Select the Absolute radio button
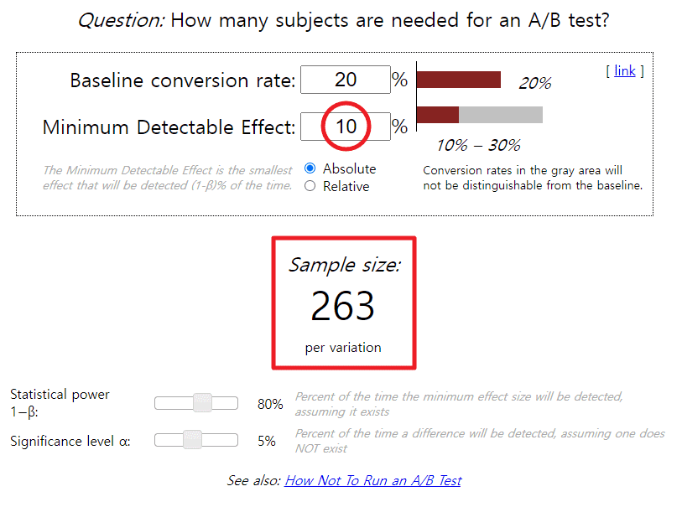The width and height of the screenshot is (682, 507). click(x=310, y=168)
